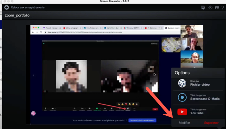Click Retour aux enregistrements link

click(x=28, y=8)
